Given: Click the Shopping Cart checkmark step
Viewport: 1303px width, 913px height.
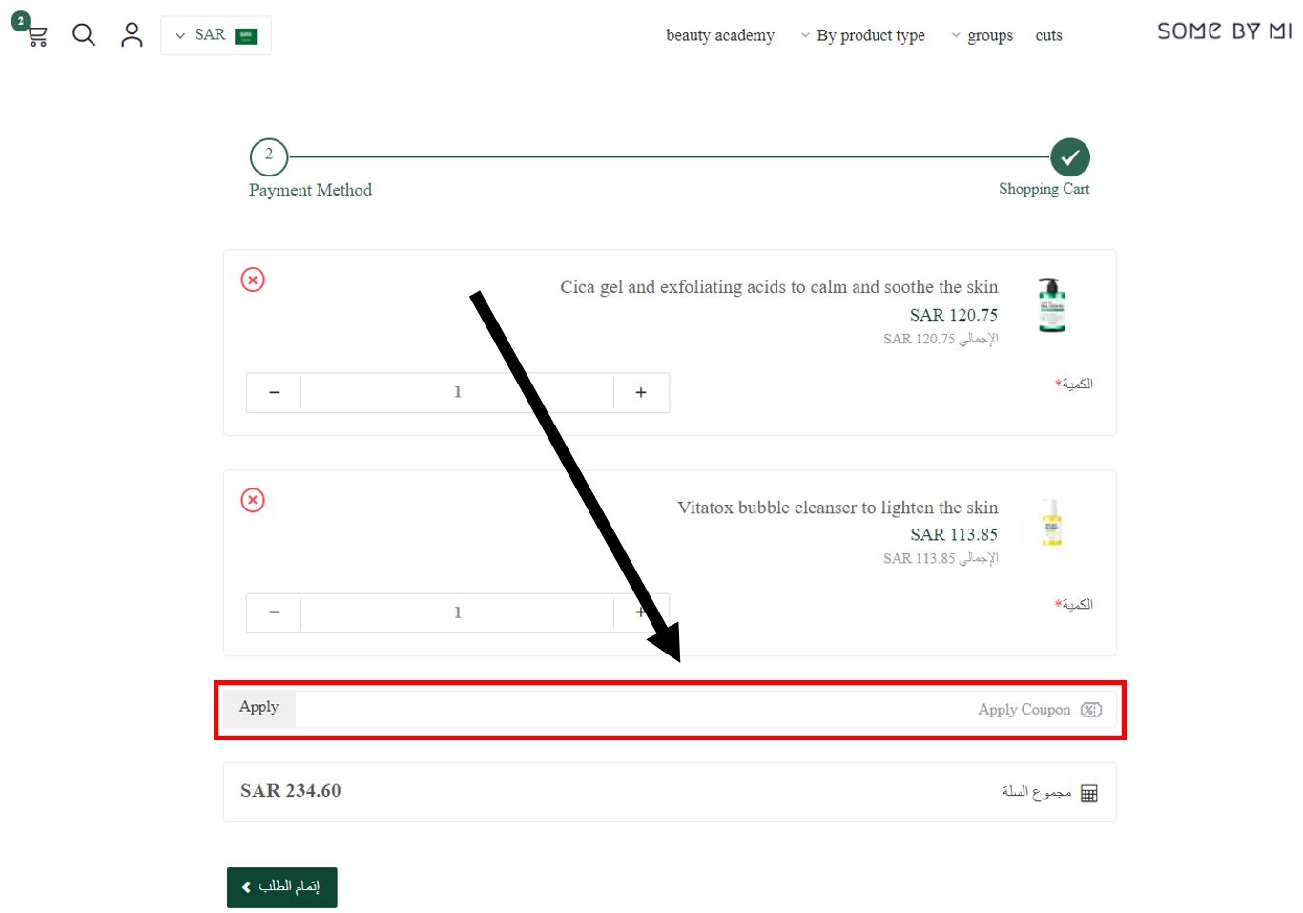Looking at the screenshot, I should [x=1070, y=157].
